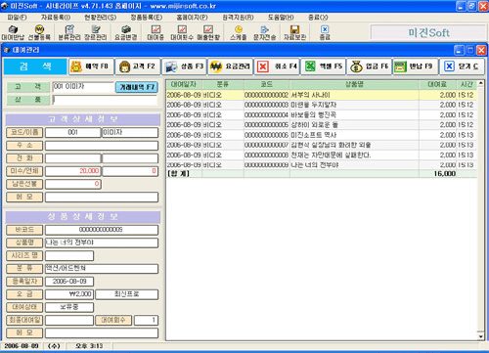This screenshot has height=353, width=489.
Task: Click the 메모 field in the customer details section
Action: pyautogui.click(x=102, y=197)
